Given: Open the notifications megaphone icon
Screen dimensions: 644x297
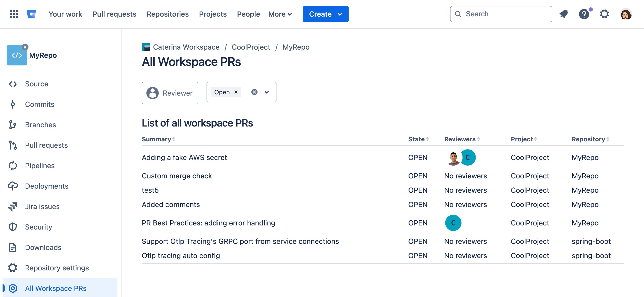Looking at the screenshot, I should [564, 14].
